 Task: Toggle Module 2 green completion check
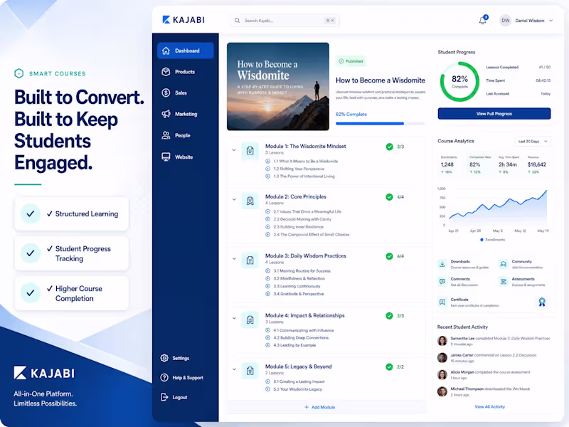(389, 197)
